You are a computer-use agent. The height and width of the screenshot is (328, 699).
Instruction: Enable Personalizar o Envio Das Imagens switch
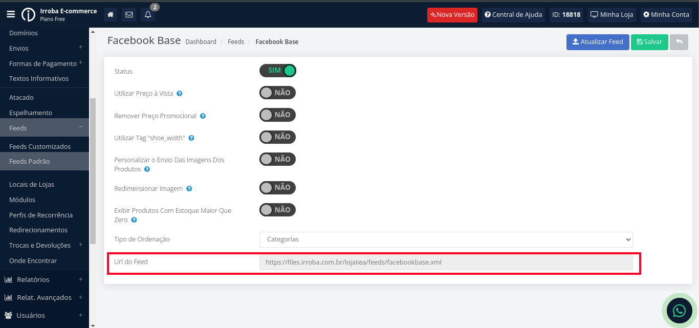coord(278,159)
